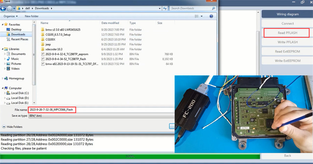Screen dimensions: 313x164
Task: Click the Forward navigation arrow in Save dialog
Action: pos(10,8)
